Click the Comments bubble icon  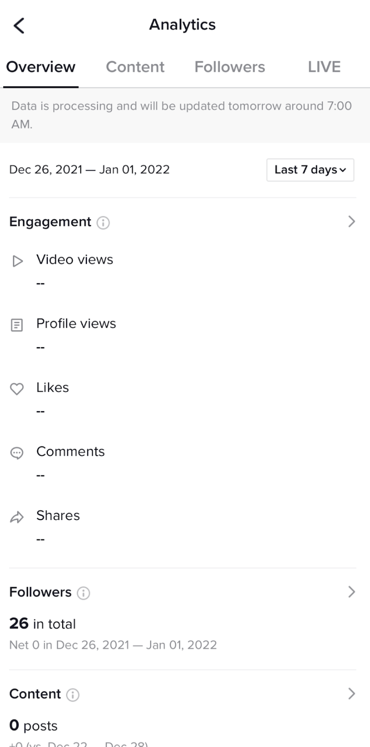point(17,453)
